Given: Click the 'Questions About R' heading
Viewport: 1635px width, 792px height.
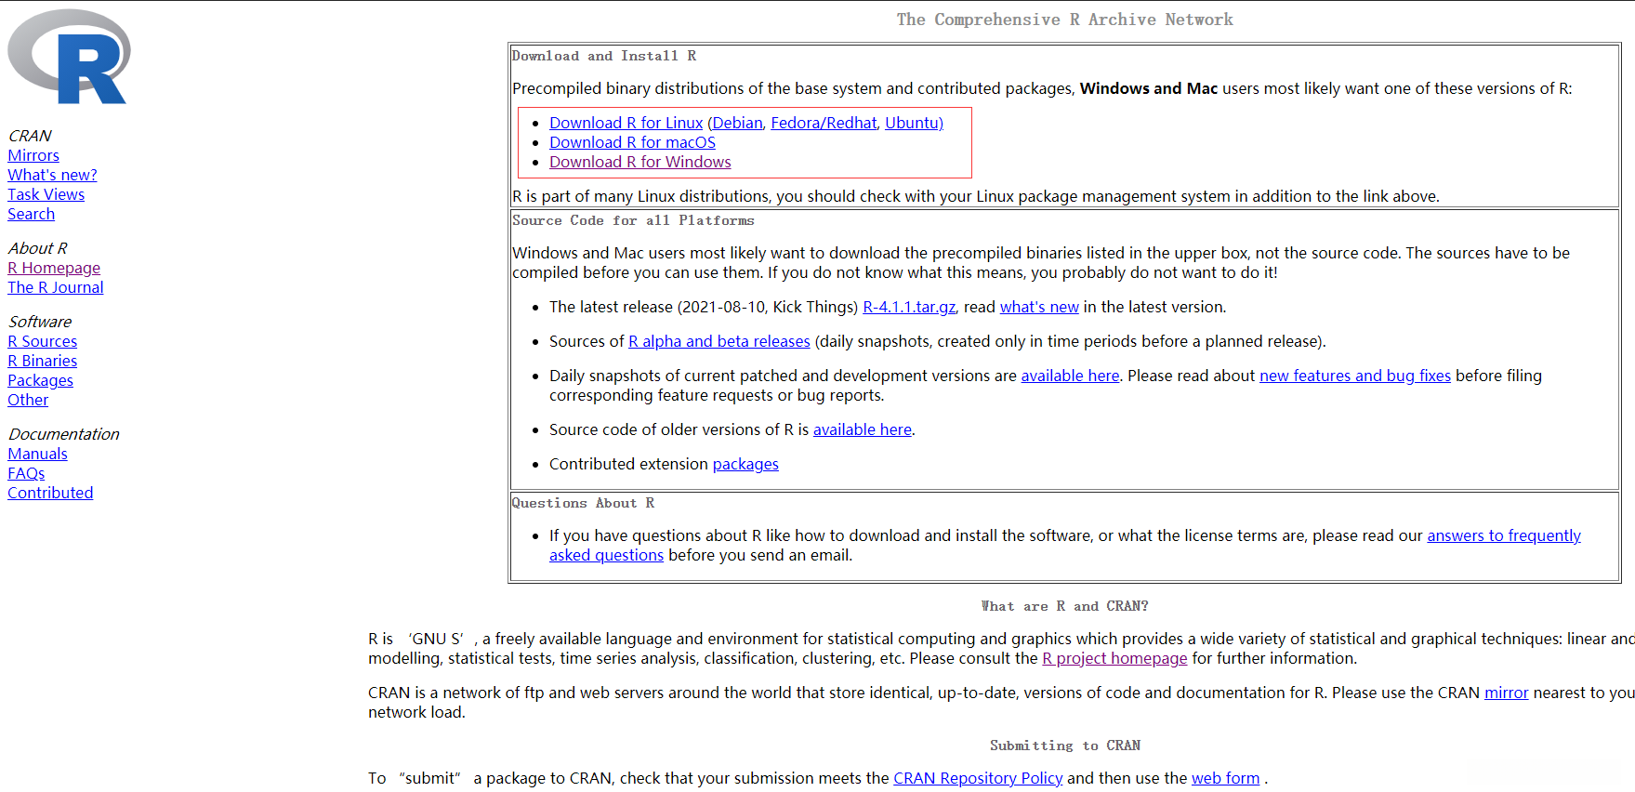Looking at the screenshot, I should tap(583, 503).
